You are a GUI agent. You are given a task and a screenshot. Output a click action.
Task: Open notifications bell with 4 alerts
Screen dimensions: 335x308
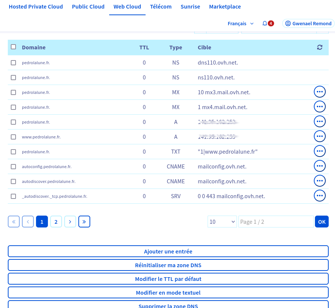(x=267, y=23)
